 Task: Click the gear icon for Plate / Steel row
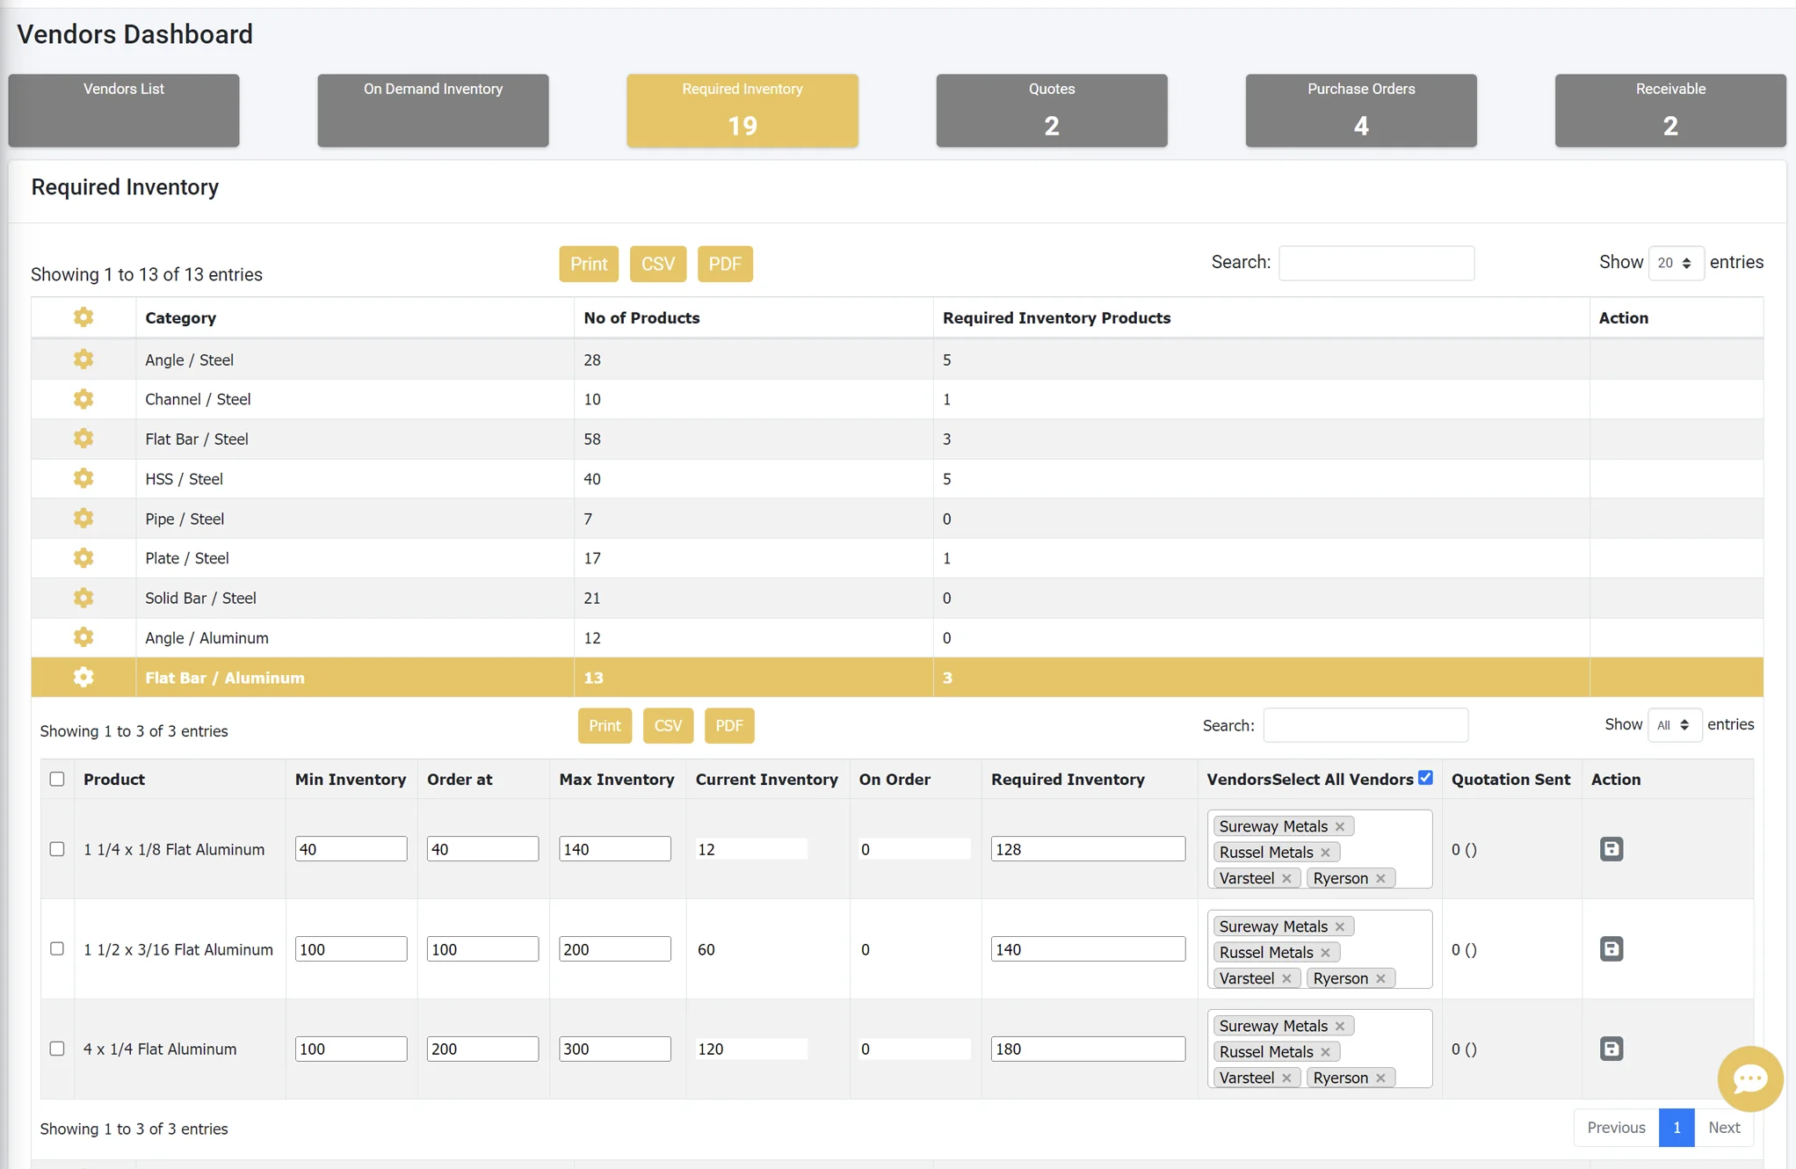coord(83,558)
